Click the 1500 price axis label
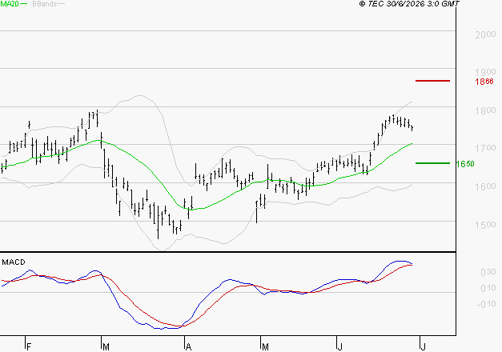 pyautogui.click(x=485, y=225)
